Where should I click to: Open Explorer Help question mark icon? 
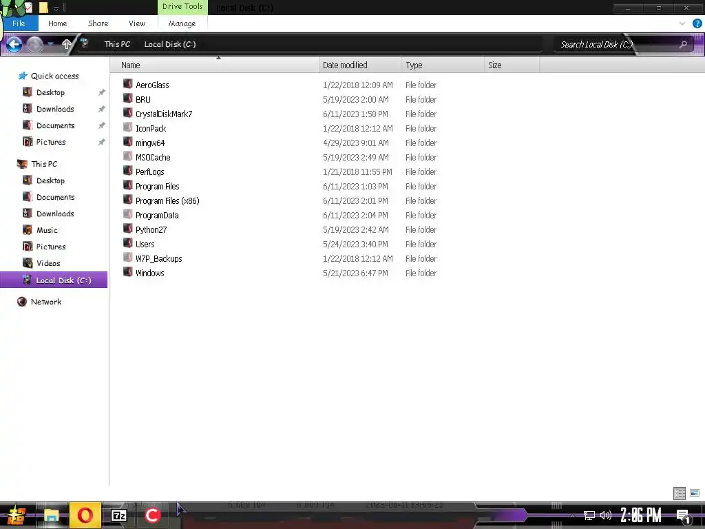[x=697, y=23]
